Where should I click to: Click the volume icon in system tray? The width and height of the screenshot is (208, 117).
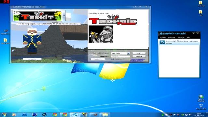[x=190, y=115]
